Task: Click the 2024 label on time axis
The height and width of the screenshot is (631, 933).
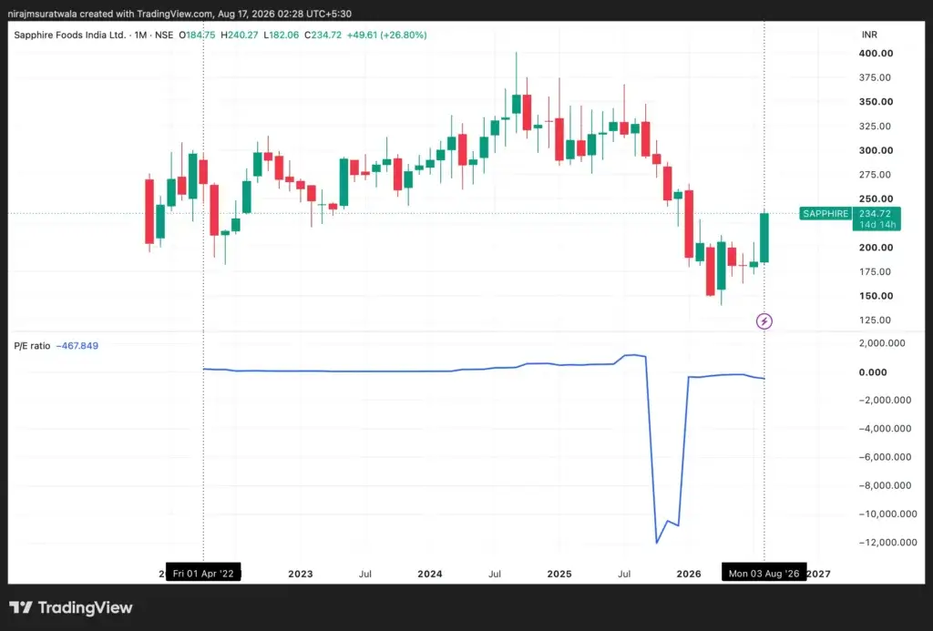Action: (x=430, y=574)
